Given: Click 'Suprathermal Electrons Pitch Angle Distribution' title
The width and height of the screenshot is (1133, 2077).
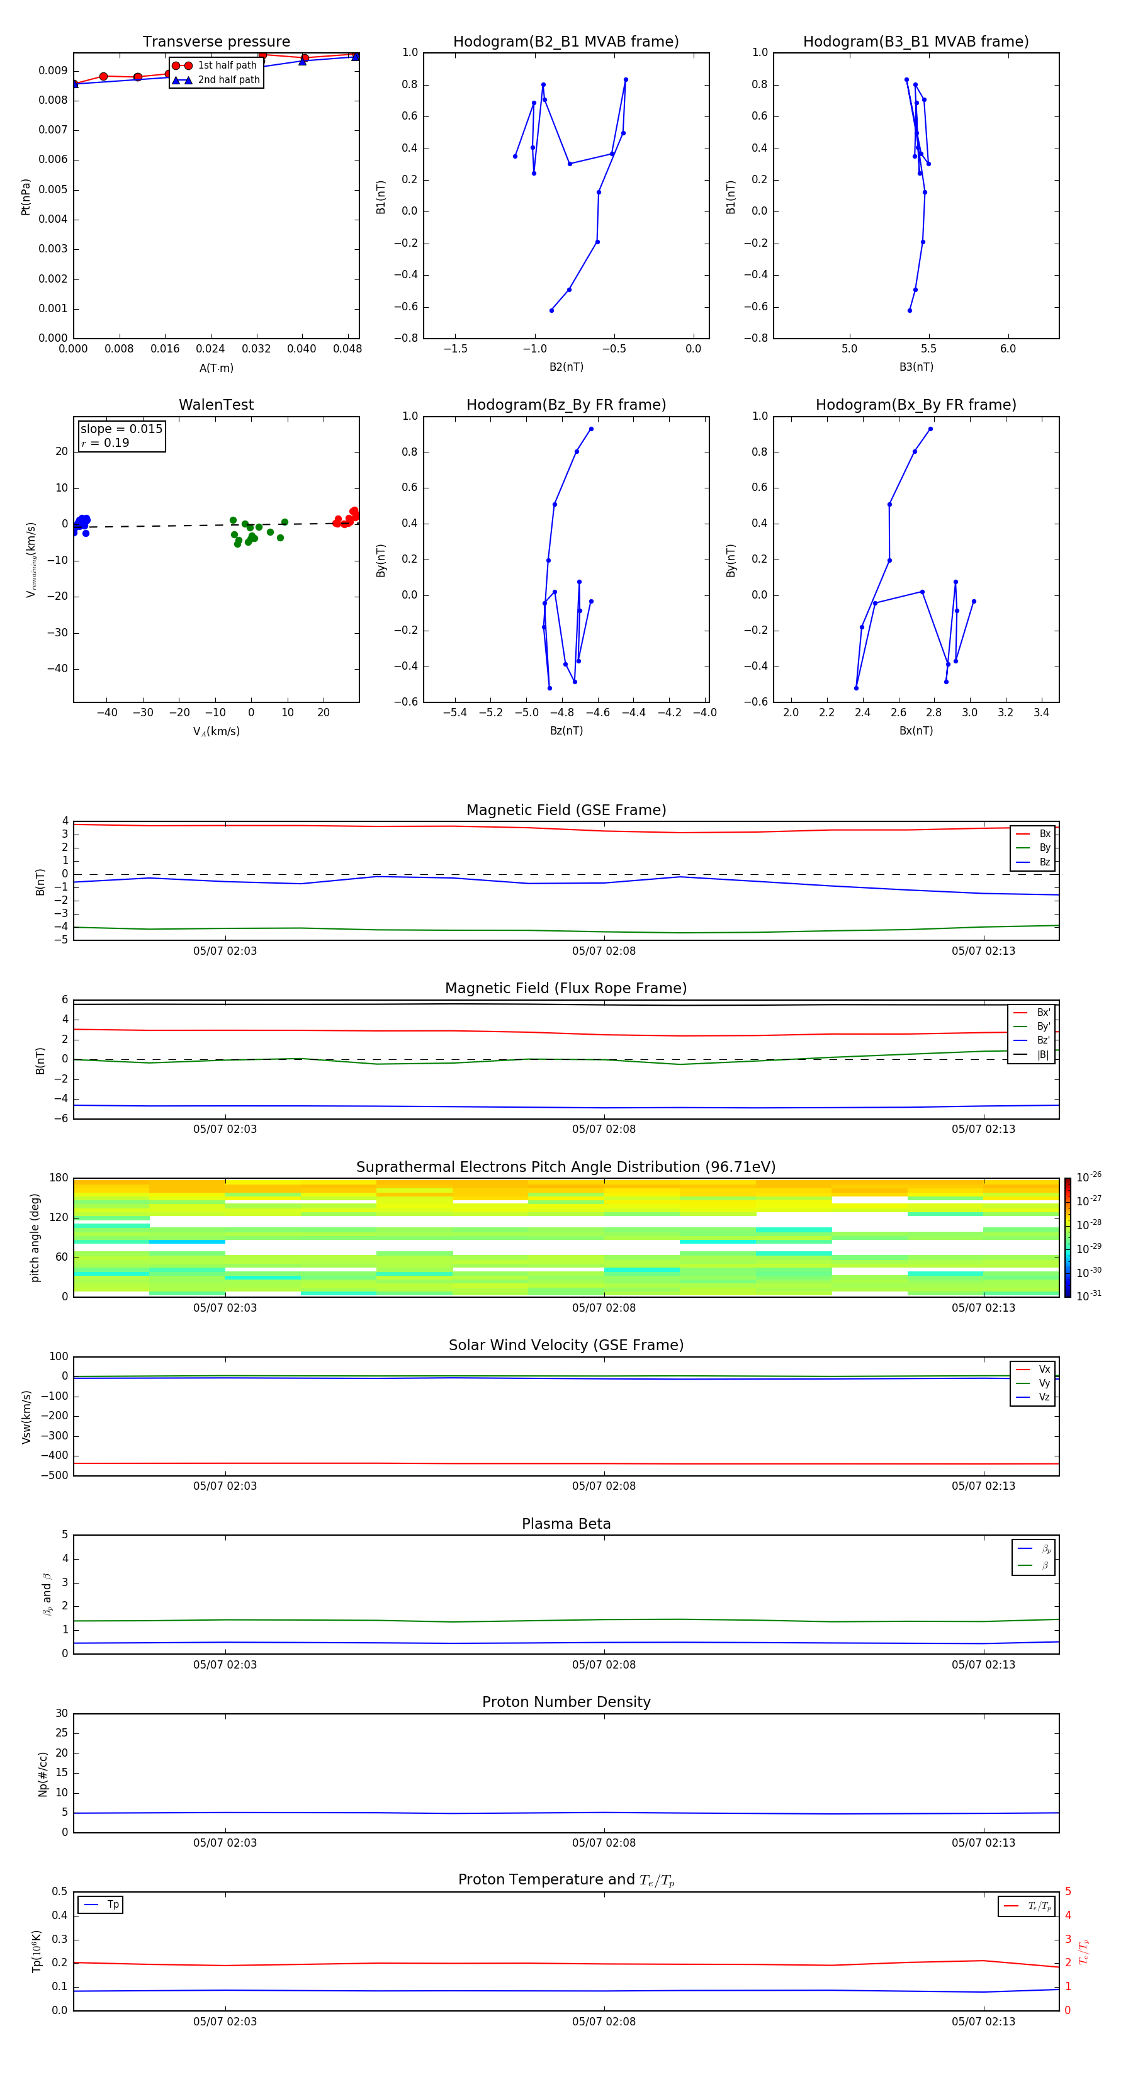Looking at the screenshot, I should pyautogui.click(x=566, y=1168).
